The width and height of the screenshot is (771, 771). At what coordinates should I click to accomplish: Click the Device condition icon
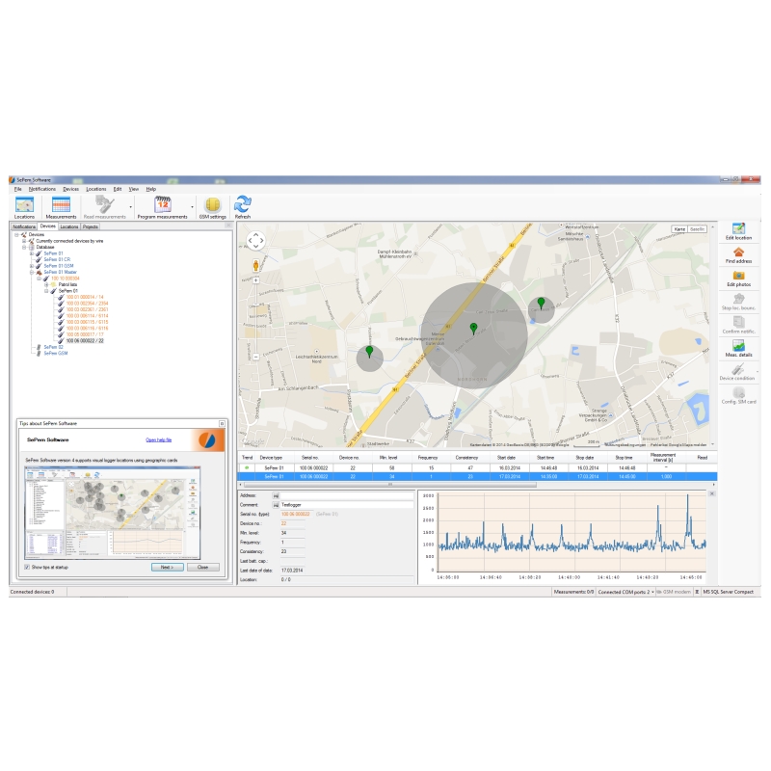737,369
